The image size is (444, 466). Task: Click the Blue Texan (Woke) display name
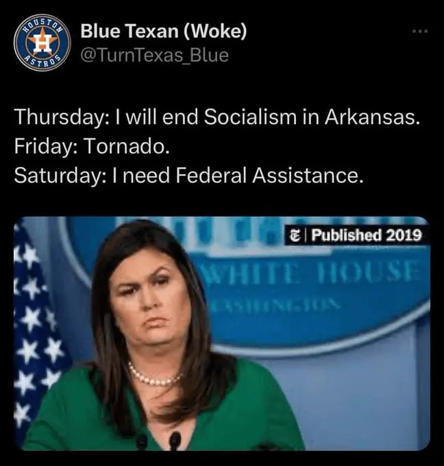[164, 31]
